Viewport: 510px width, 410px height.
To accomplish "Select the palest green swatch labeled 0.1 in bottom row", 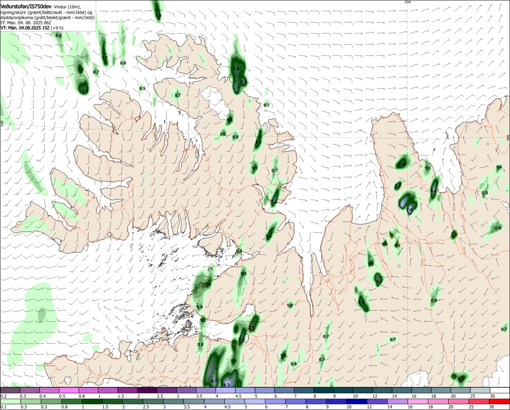I will pyautogui.click(x=10, y=401).
